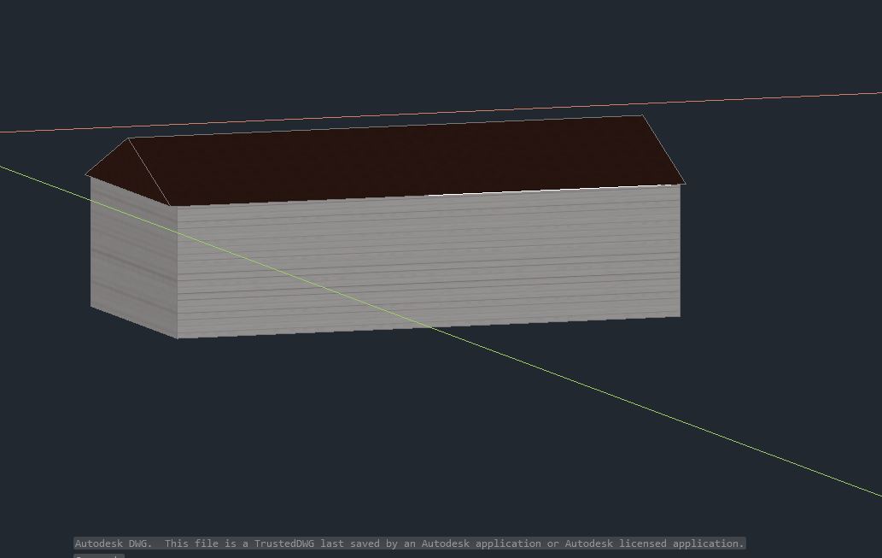
Task: Click the ridge line at the roof top
Action: [384, 126]
